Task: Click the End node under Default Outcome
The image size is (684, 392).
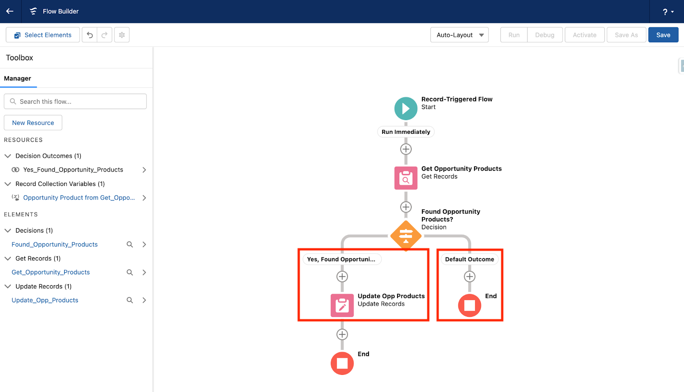Action: pyautogui.click(x=469, y=305)
